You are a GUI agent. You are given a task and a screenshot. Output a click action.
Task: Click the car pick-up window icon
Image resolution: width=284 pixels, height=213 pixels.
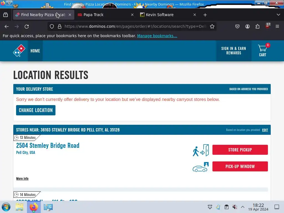[x=201, y=167]
